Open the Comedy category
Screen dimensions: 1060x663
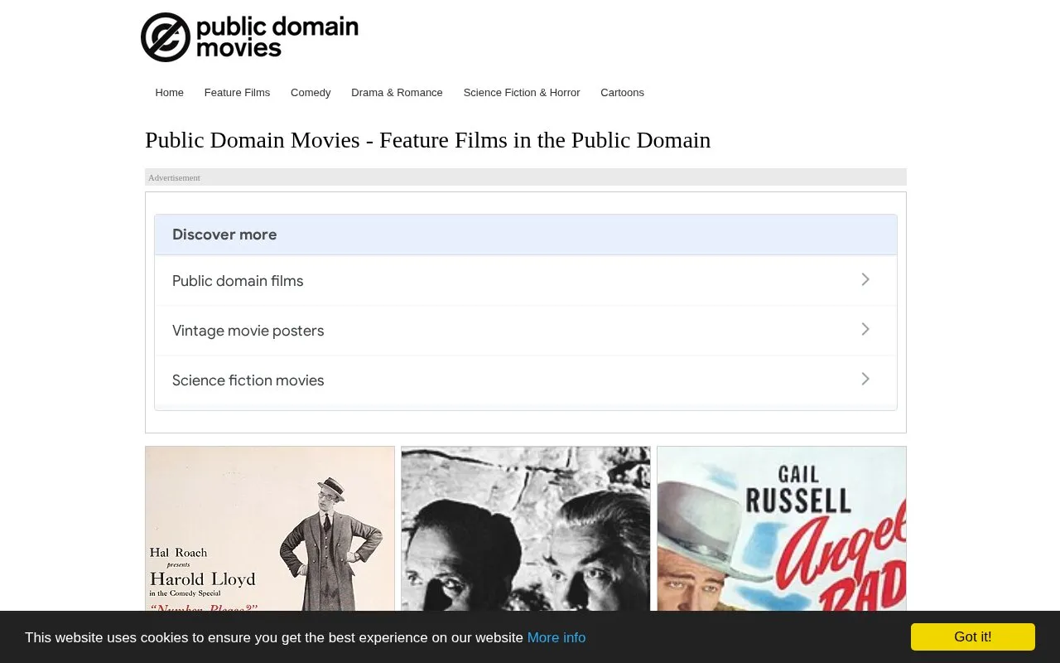311,93
